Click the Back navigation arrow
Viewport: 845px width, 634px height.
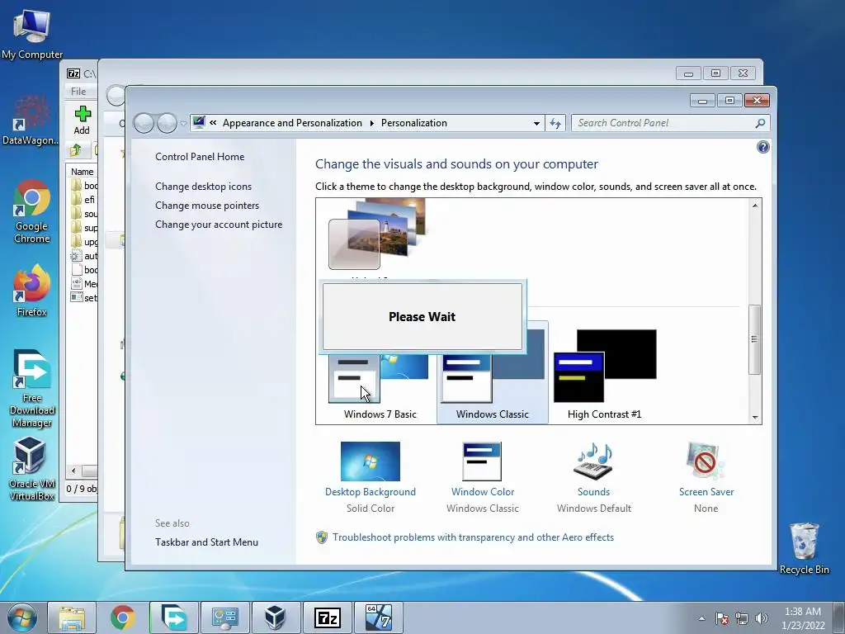[144, 123]
